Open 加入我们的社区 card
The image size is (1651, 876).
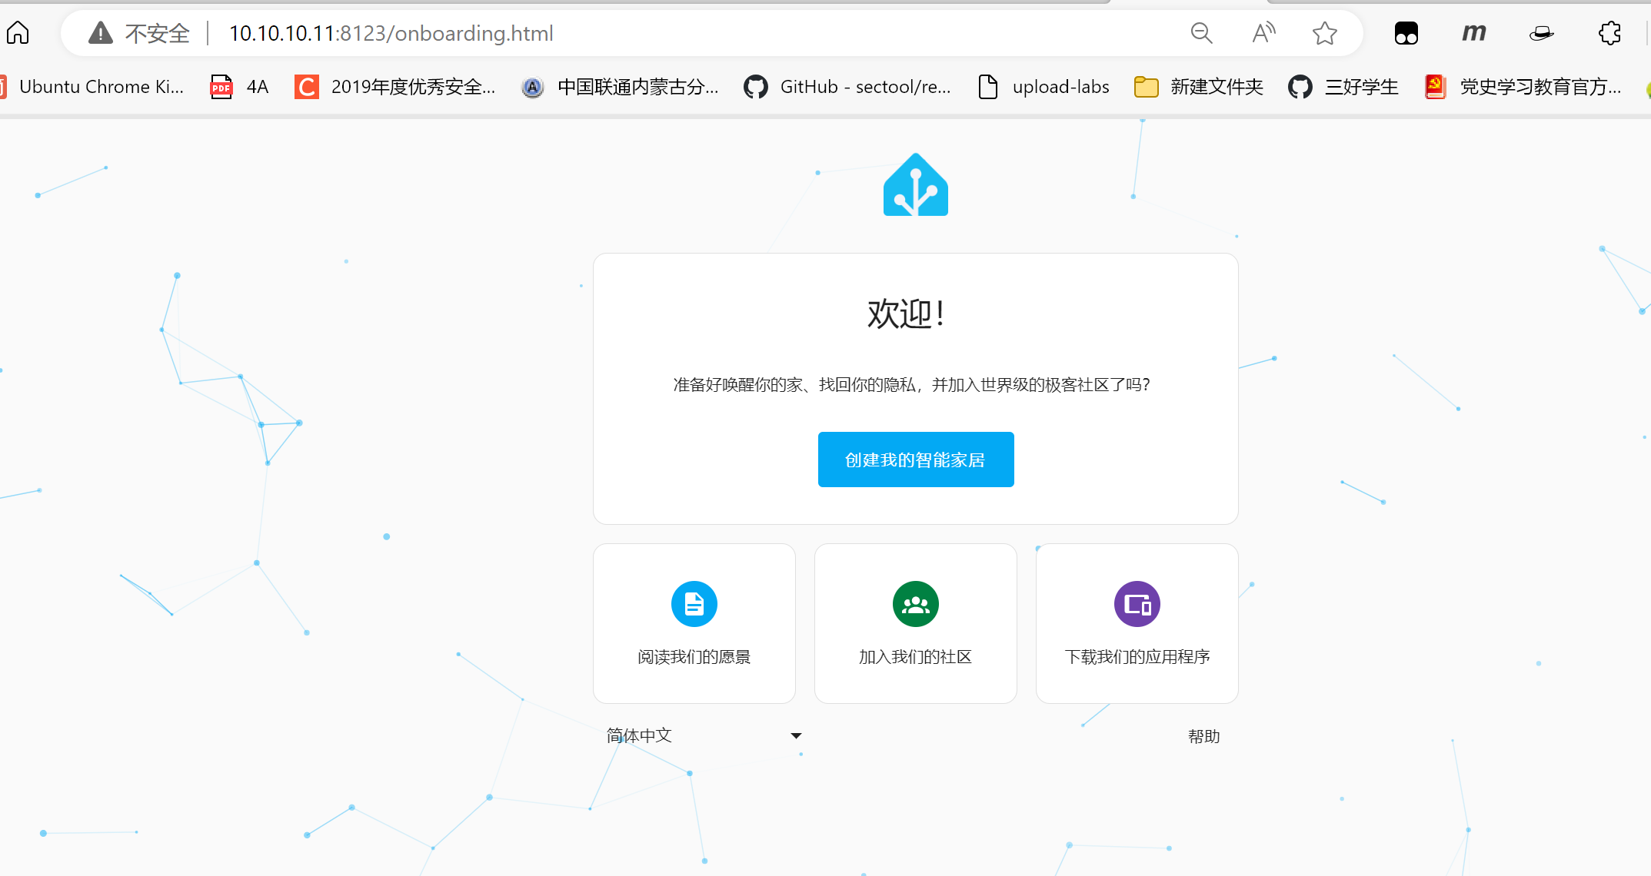916,623
